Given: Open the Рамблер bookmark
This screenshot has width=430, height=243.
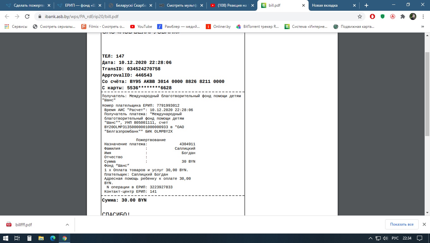Looking at the screenshot, I should click(179, 27).
